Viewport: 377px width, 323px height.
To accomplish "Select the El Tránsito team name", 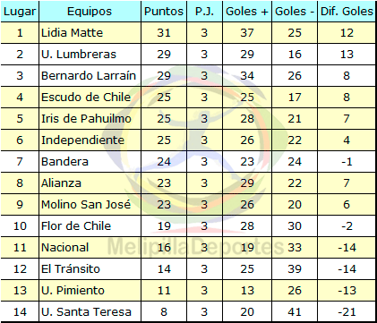I will point(71,269).
